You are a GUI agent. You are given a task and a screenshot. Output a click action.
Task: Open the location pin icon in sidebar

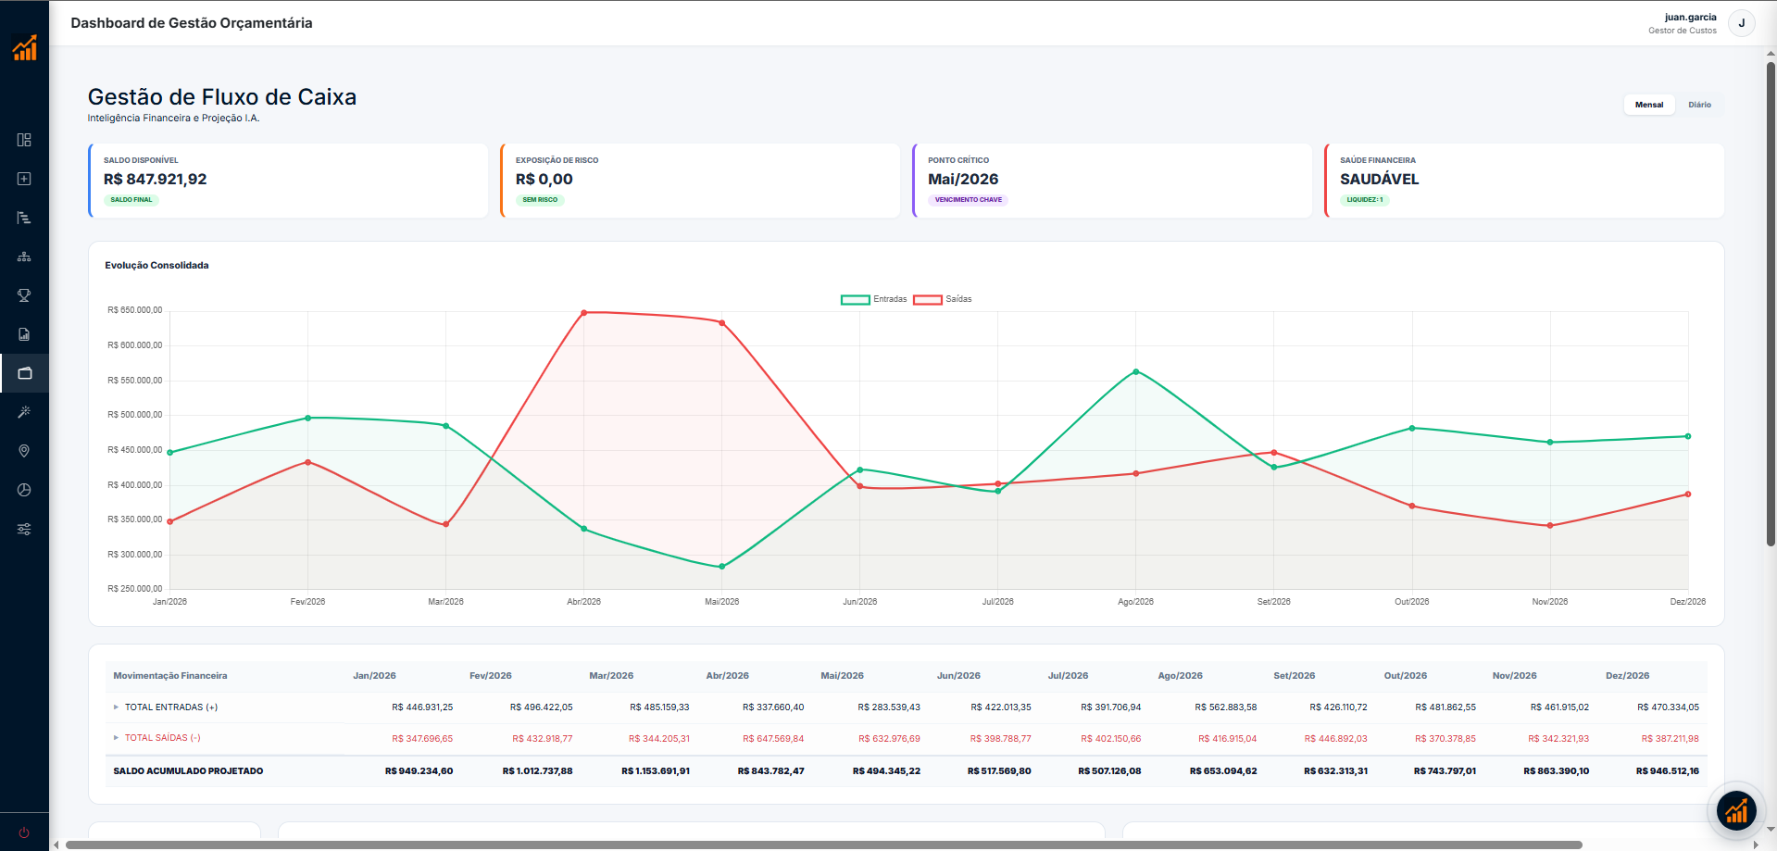[24, 451]
